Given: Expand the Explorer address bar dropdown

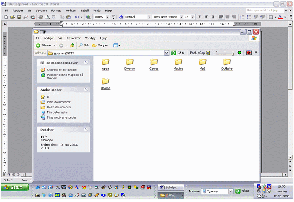Looking at the screenshot, I should pos(166,53).
